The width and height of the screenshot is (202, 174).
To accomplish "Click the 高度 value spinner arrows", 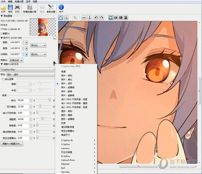I will pyautogui.click(x=23, y=48).
